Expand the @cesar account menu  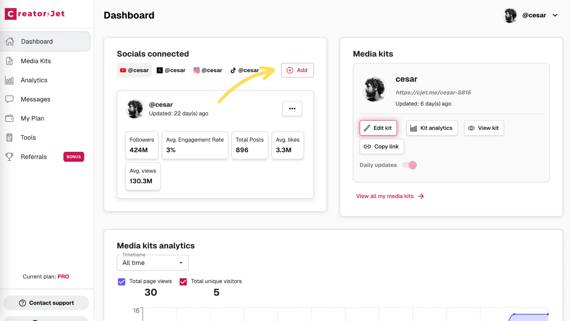pos(556,15)
